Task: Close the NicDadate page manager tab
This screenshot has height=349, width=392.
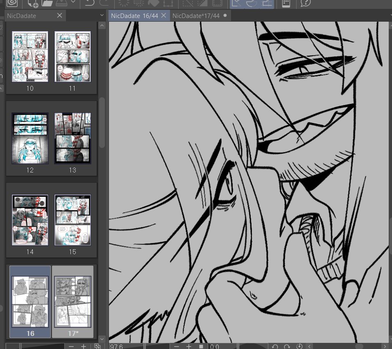Action: (59, 16)
